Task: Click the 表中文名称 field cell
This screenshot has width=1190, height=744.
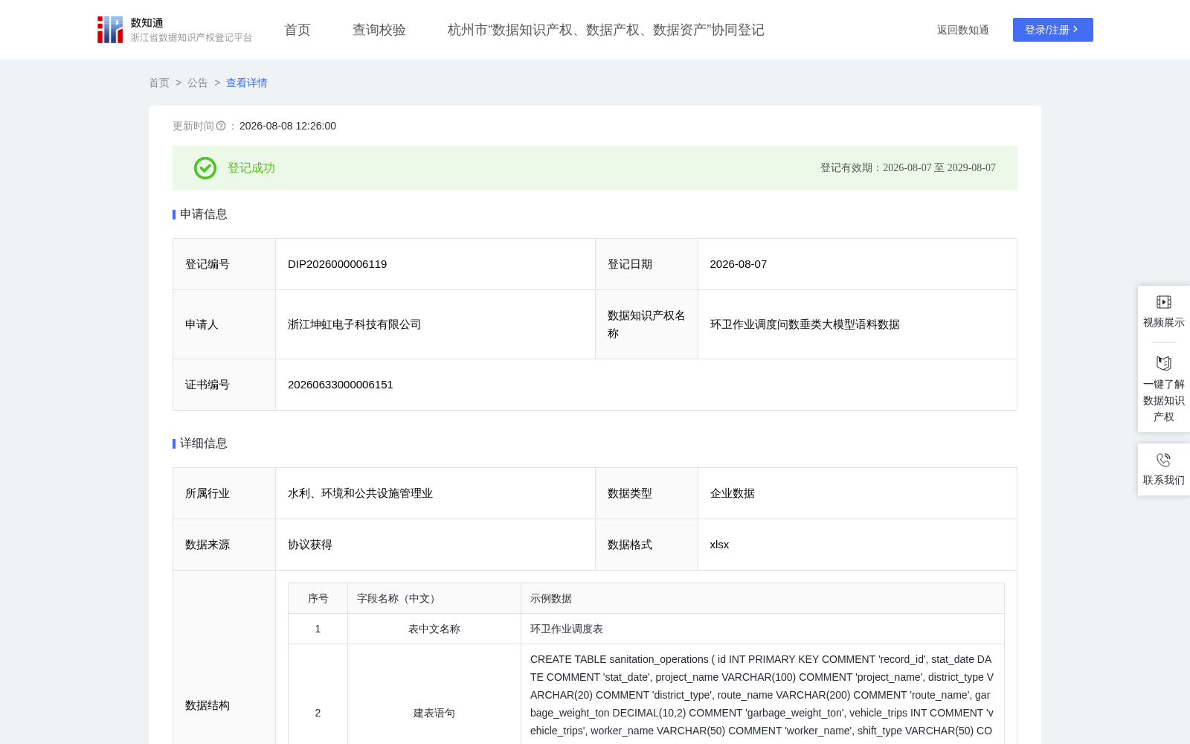Action: pos(434,629)
